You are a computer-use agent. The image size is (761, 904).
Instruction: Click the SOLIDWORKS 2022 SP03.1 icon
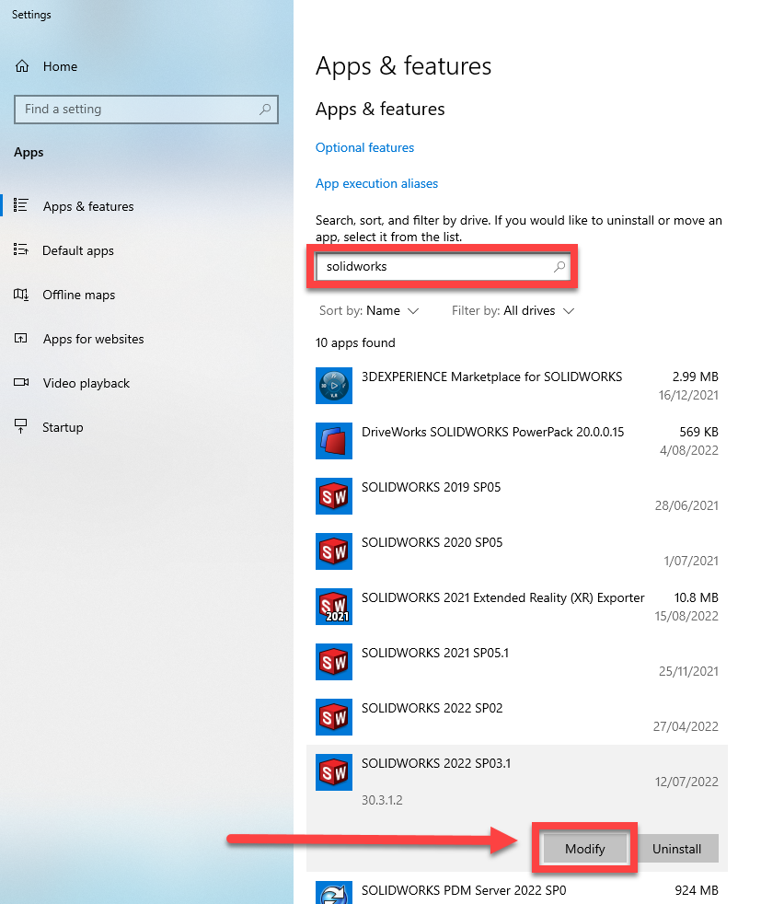tap(334, 772)
